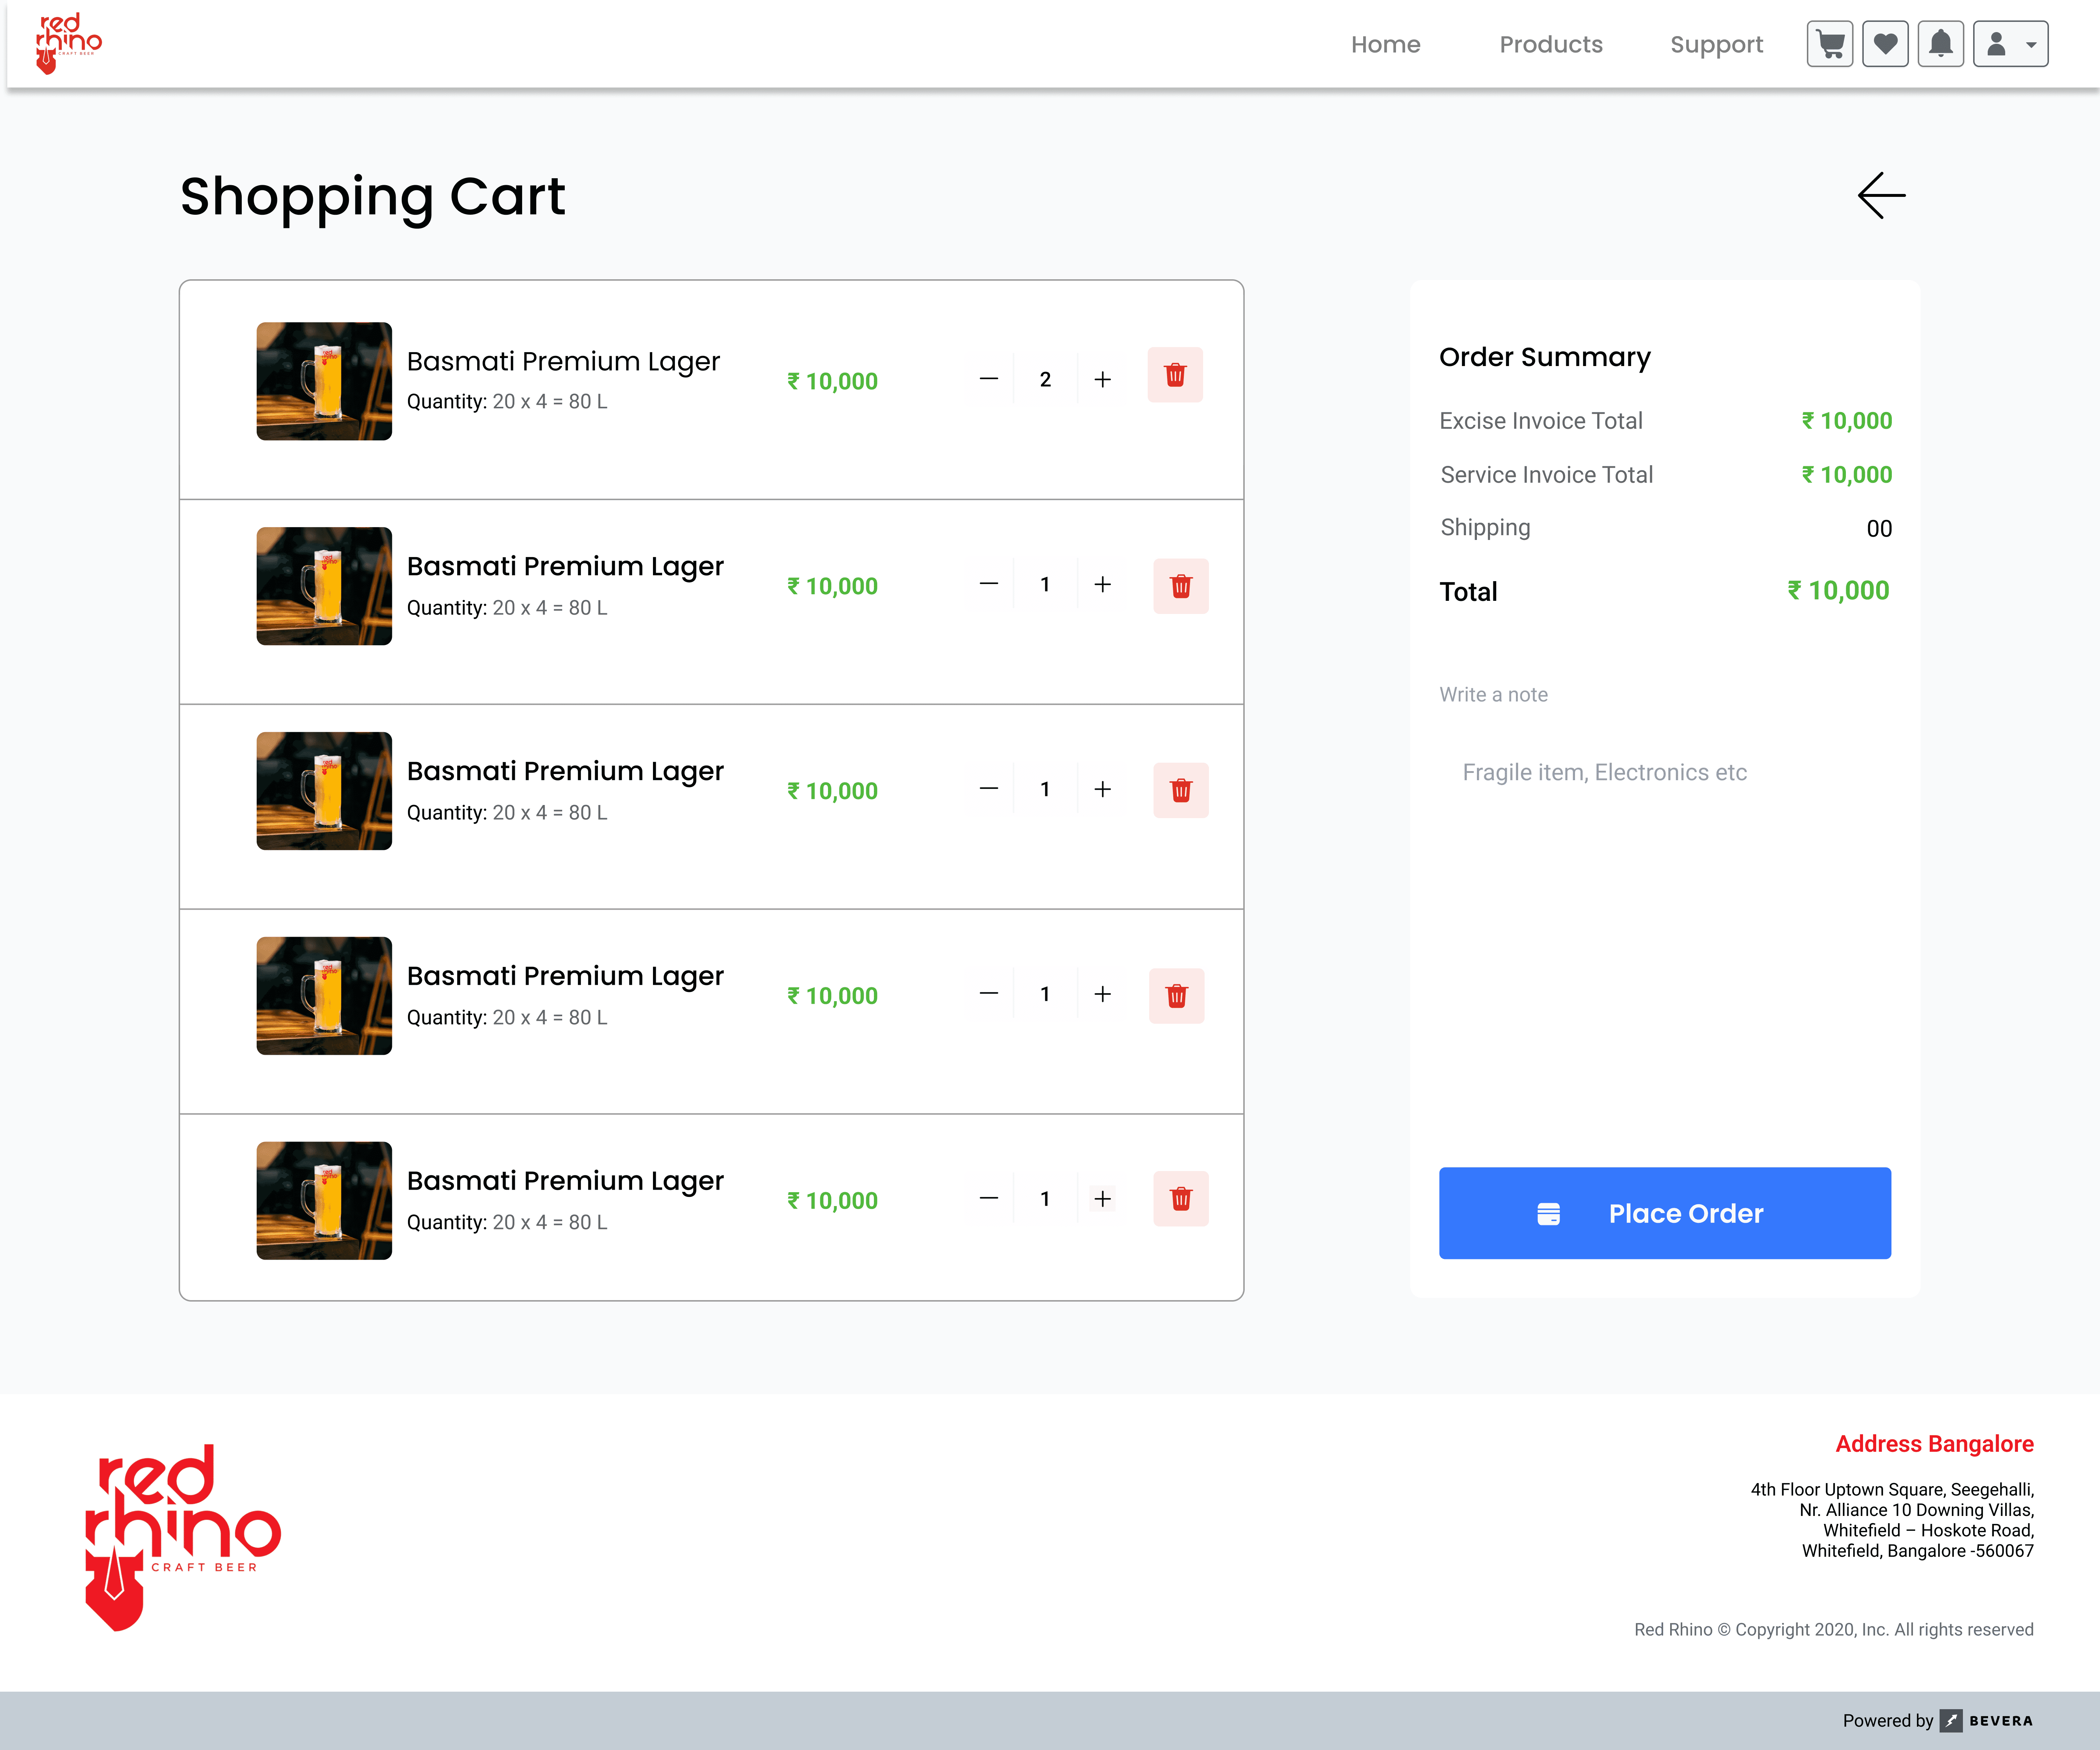Click the third item's Basmati Premium Lager name
Screen dimensions: 2100x1750
click(565, 772)
